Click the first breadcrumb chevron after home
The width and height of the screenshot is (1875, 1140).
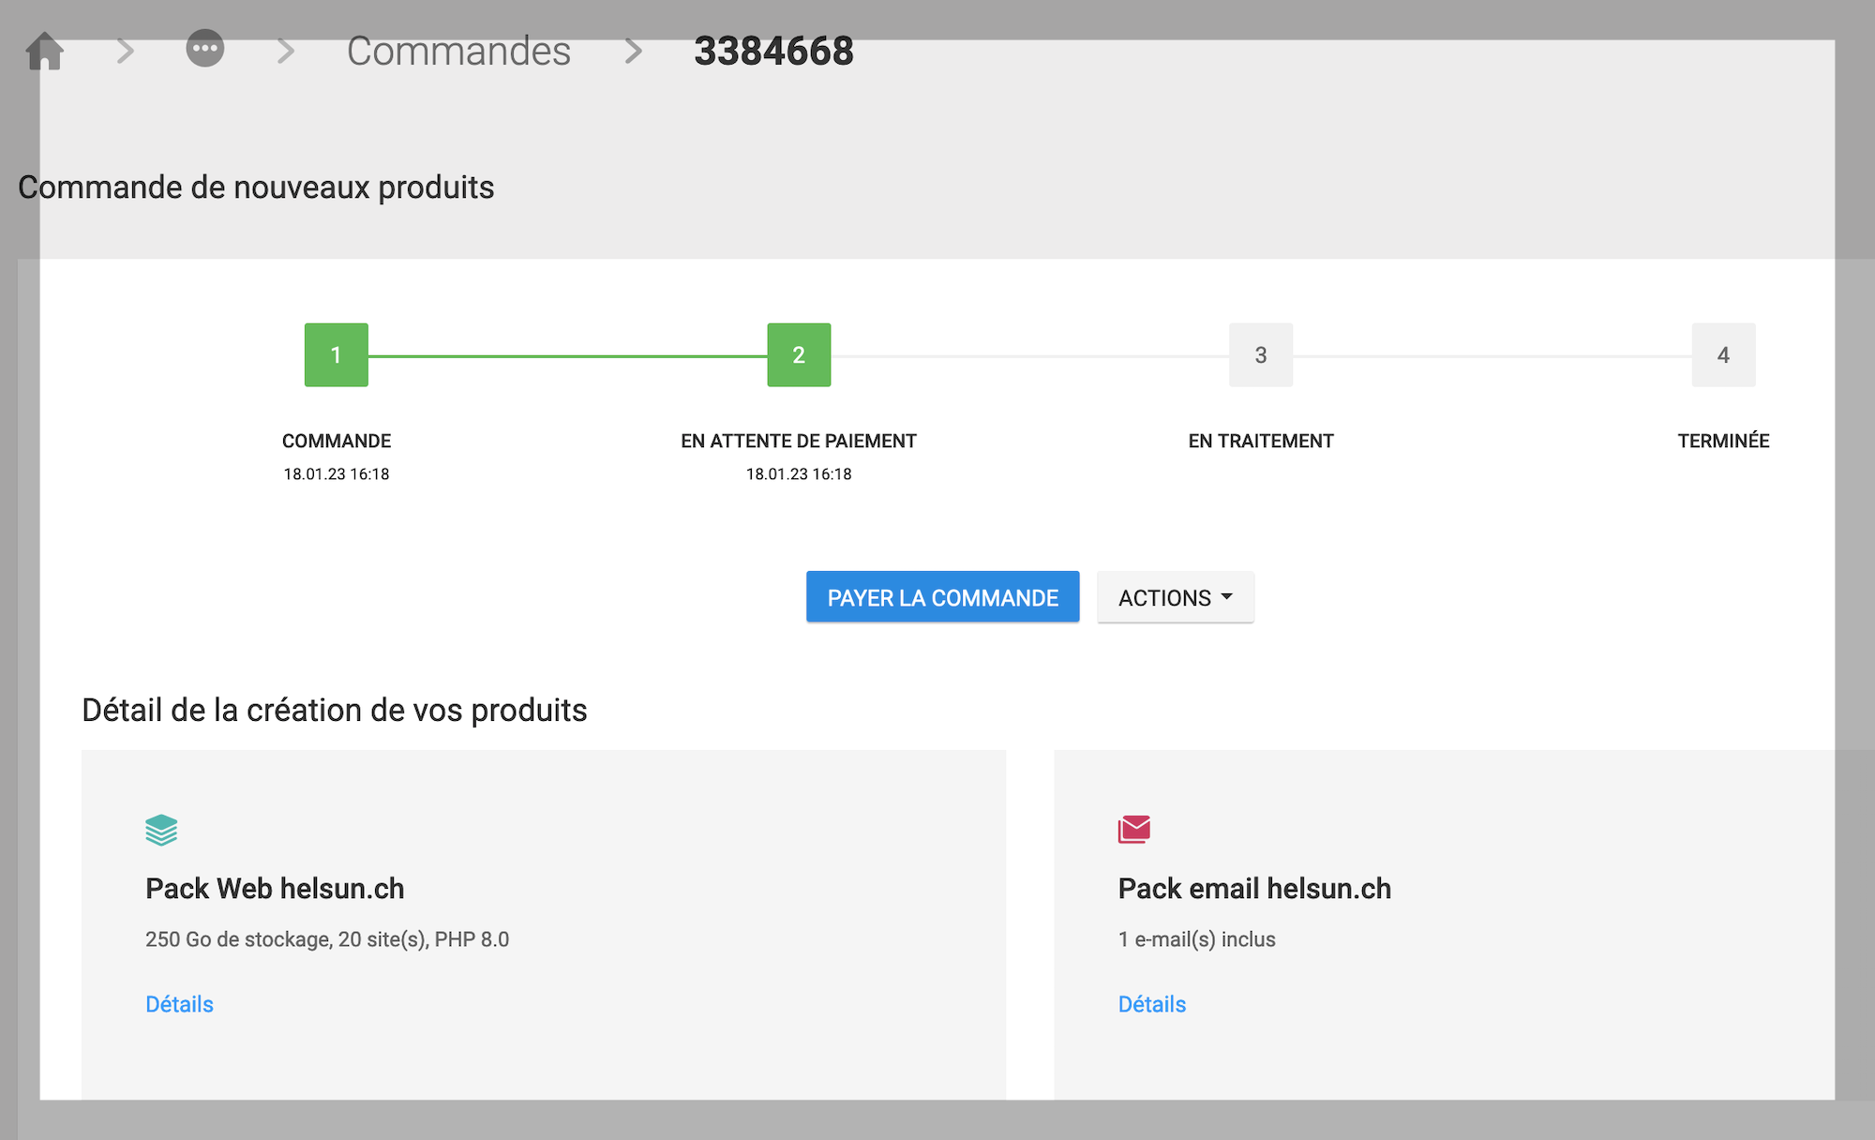126,51
